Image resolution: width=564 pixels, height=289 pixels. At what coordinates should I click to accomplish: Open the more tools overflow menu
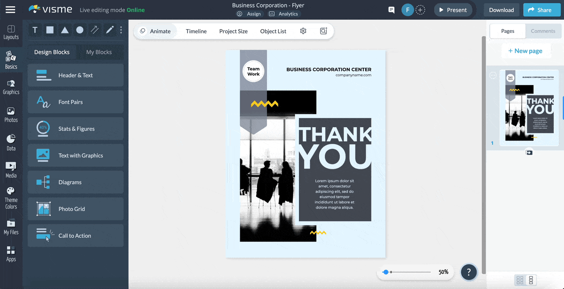pyautogui.click(x=121, y=30)
